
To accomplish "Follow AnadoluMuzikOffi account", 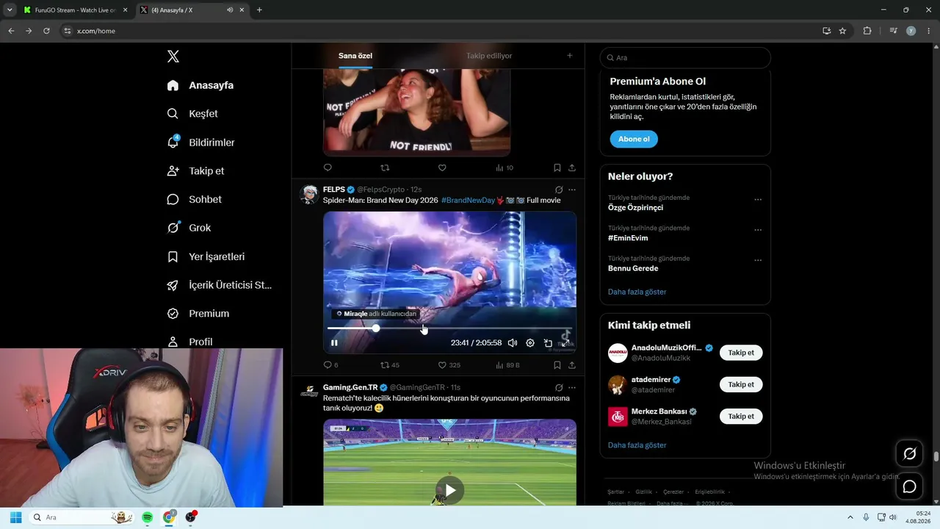I will (741, 353).
